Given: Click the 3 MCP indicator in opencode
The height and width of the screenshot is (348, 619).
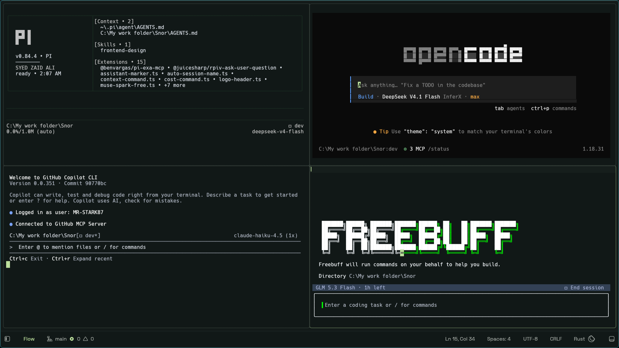Looking at the screenshot, I should click(x=414, y=149).
